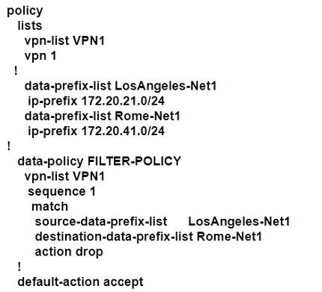Click the "match" keyword

coord(50,207)
